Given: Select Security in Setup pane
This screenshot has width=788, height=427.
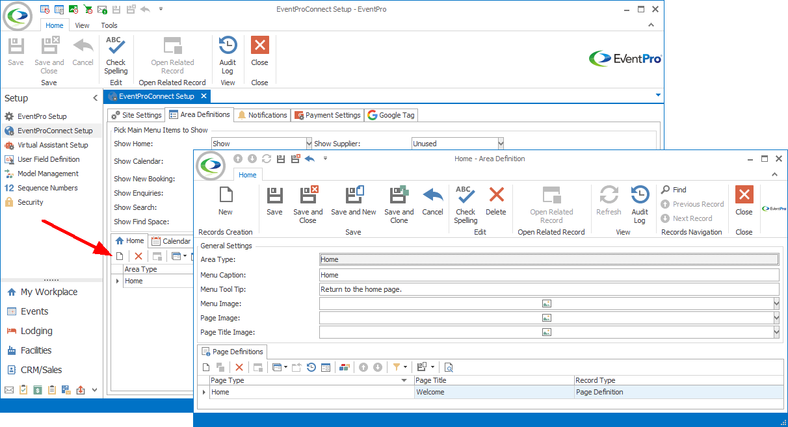Looking at the screenshot, I should pos(31,202).
